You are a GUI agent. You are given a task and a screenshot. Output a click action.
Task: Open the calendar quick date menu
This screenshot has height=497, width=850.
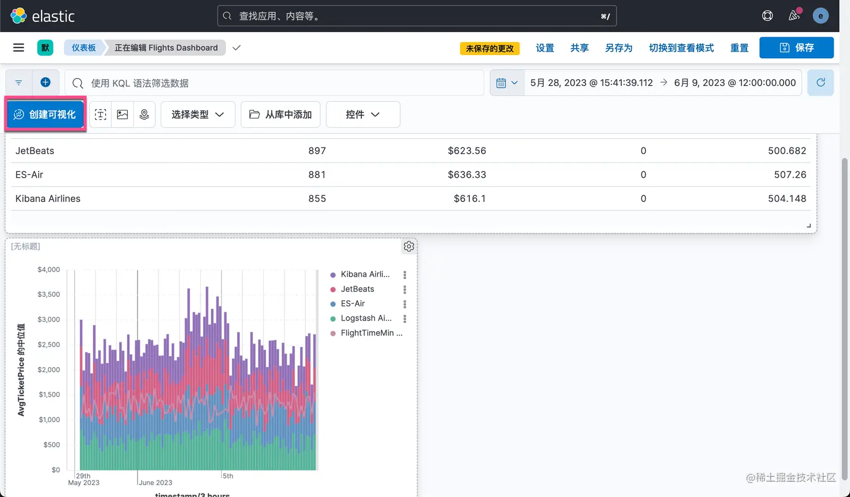pos(507,83)
